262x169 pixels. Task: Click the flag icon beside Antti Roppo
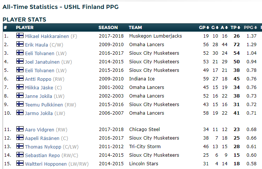click(20, 79)
